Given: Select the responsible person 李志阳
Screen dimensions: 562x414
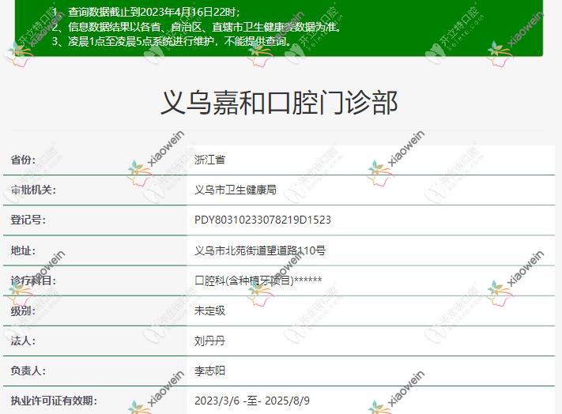Looking at the screenshot, I should pos(209,371).
